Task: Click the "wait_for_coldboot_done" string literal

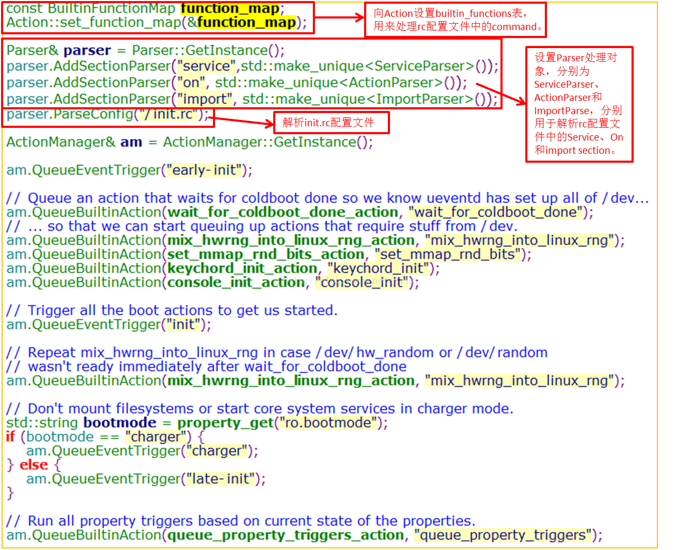Action: point(496,212)
